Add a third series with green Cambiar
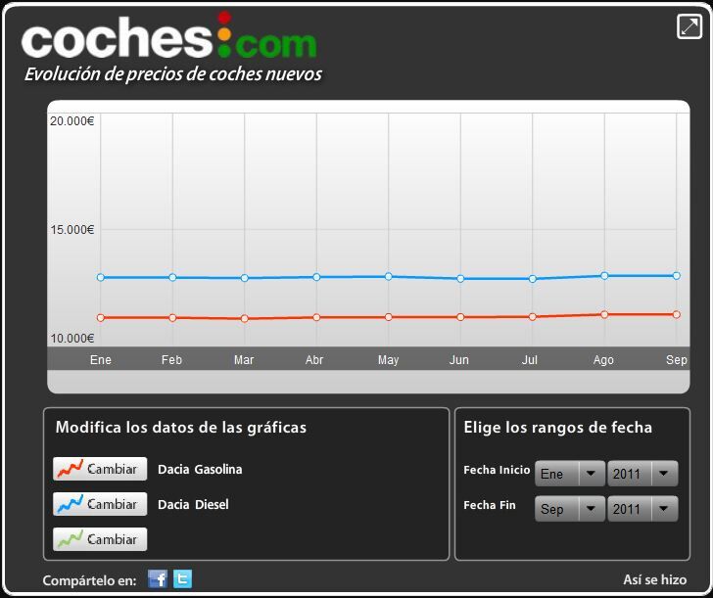The image size is (713, 598). [100, 539]
